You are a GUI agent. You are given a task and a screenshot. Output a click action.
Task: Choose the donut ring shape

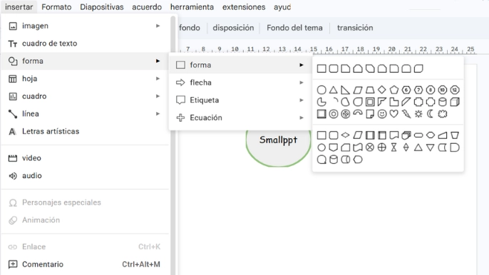tap(334, 114)
